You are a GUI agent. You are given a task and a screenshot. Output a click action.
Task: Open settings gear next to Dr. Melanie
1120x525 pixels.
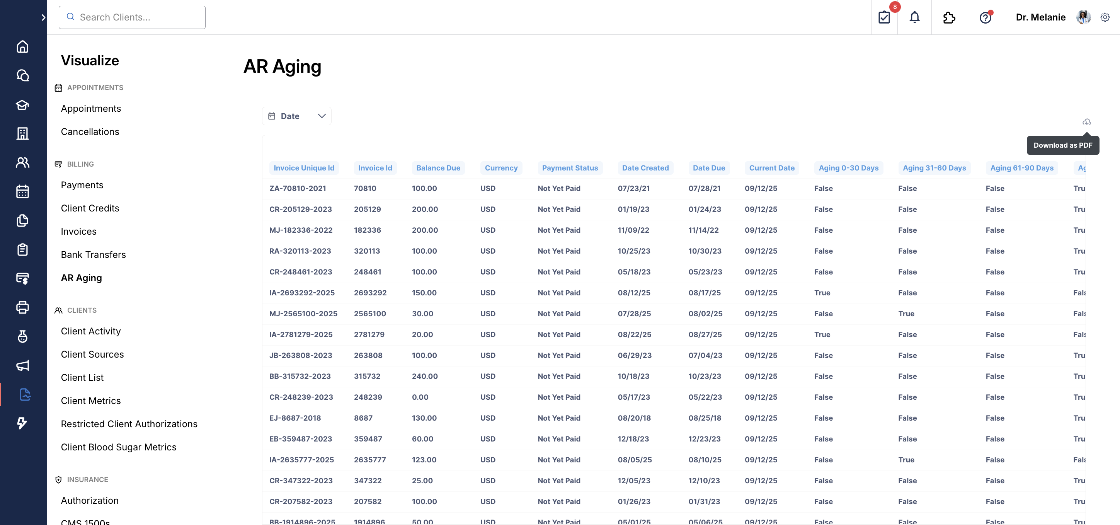click(1105, 17)
